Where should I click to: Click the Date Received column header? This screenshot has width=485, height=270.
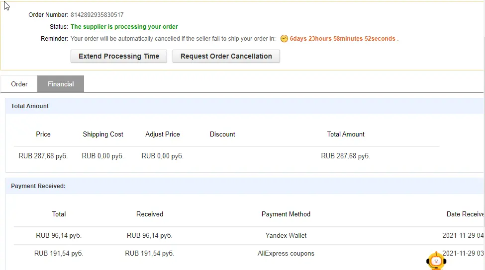pos(465,214)
